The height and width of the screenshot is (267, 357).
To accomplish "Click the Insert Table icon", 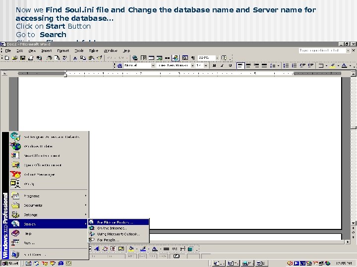I will [151, 58].
